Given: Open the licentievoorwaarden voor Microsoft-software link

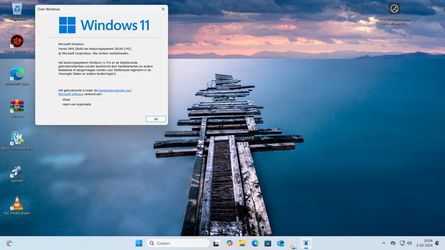Looking at the screenshot, I should click(95, 92).
